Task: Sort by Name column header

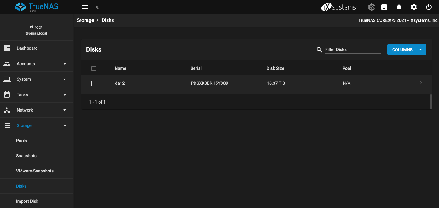Action: click(x=121, y=68)
